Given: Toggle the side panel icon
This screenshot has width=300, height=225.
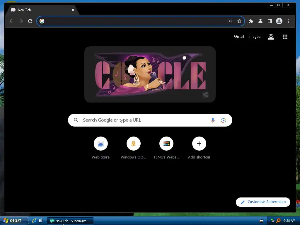Looking at the screenshot, I should click(x=270, y=21).
